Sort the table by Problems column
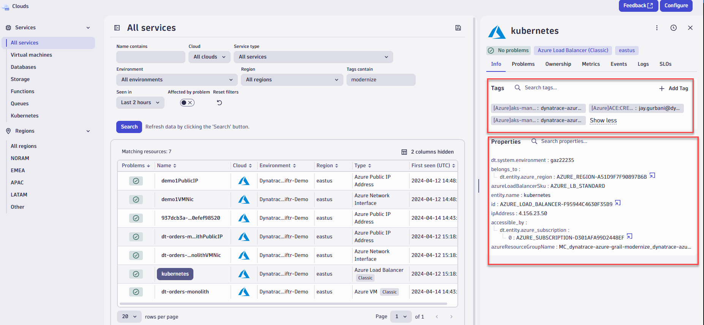The width and height of the screenshot is (704, 325). pyautogui.click(x=136, y=166)
